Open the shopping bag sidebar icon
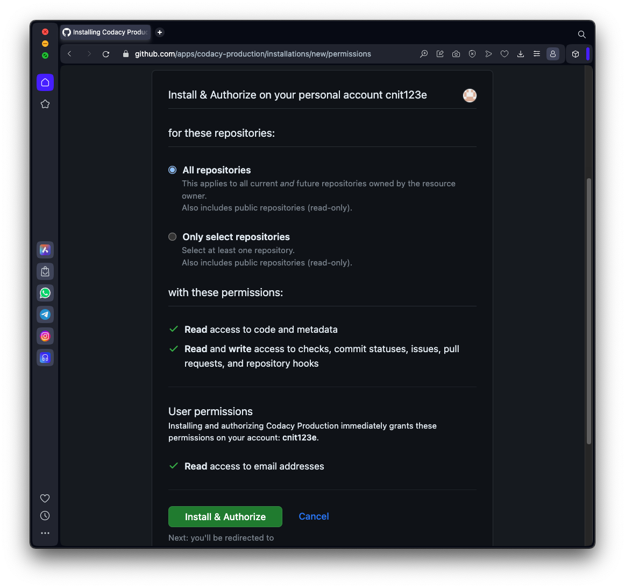The height and width of the screenshot is (588, 625). 45,271
